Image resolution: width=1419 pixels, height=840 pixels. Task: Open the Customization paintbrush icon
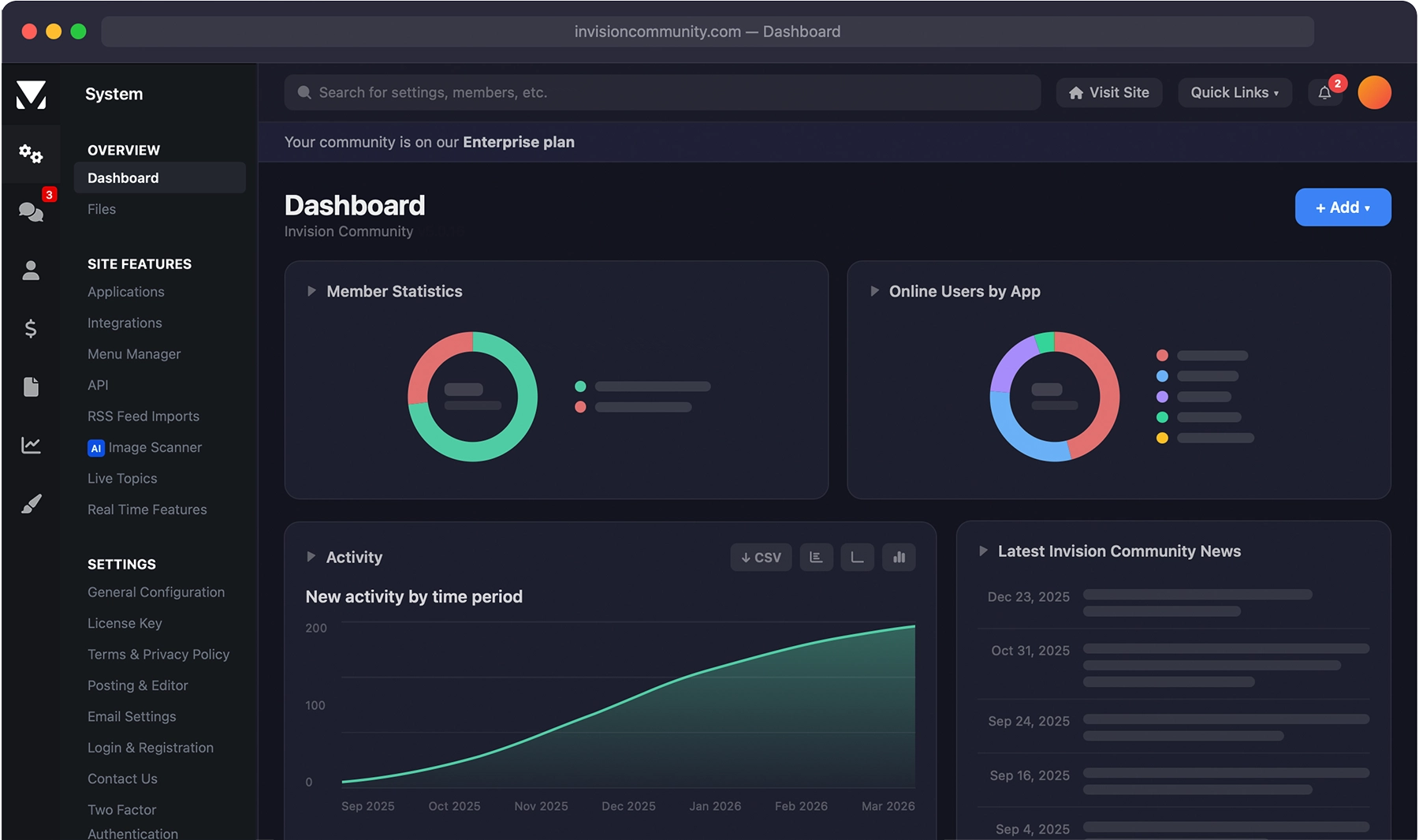point(31,503)
